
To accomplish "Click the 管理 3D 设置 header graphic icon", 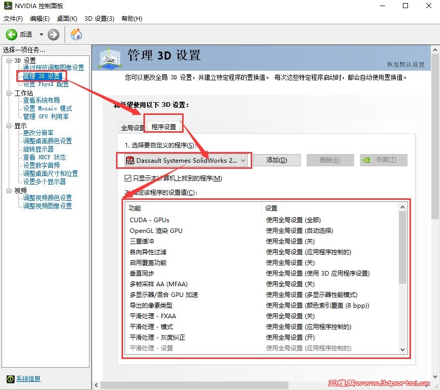I will 110,58.
